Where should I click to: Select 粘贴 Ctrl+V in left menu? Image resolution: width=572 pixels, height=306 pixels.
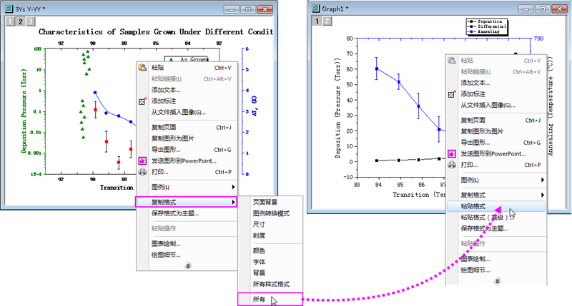click(187, 68)
